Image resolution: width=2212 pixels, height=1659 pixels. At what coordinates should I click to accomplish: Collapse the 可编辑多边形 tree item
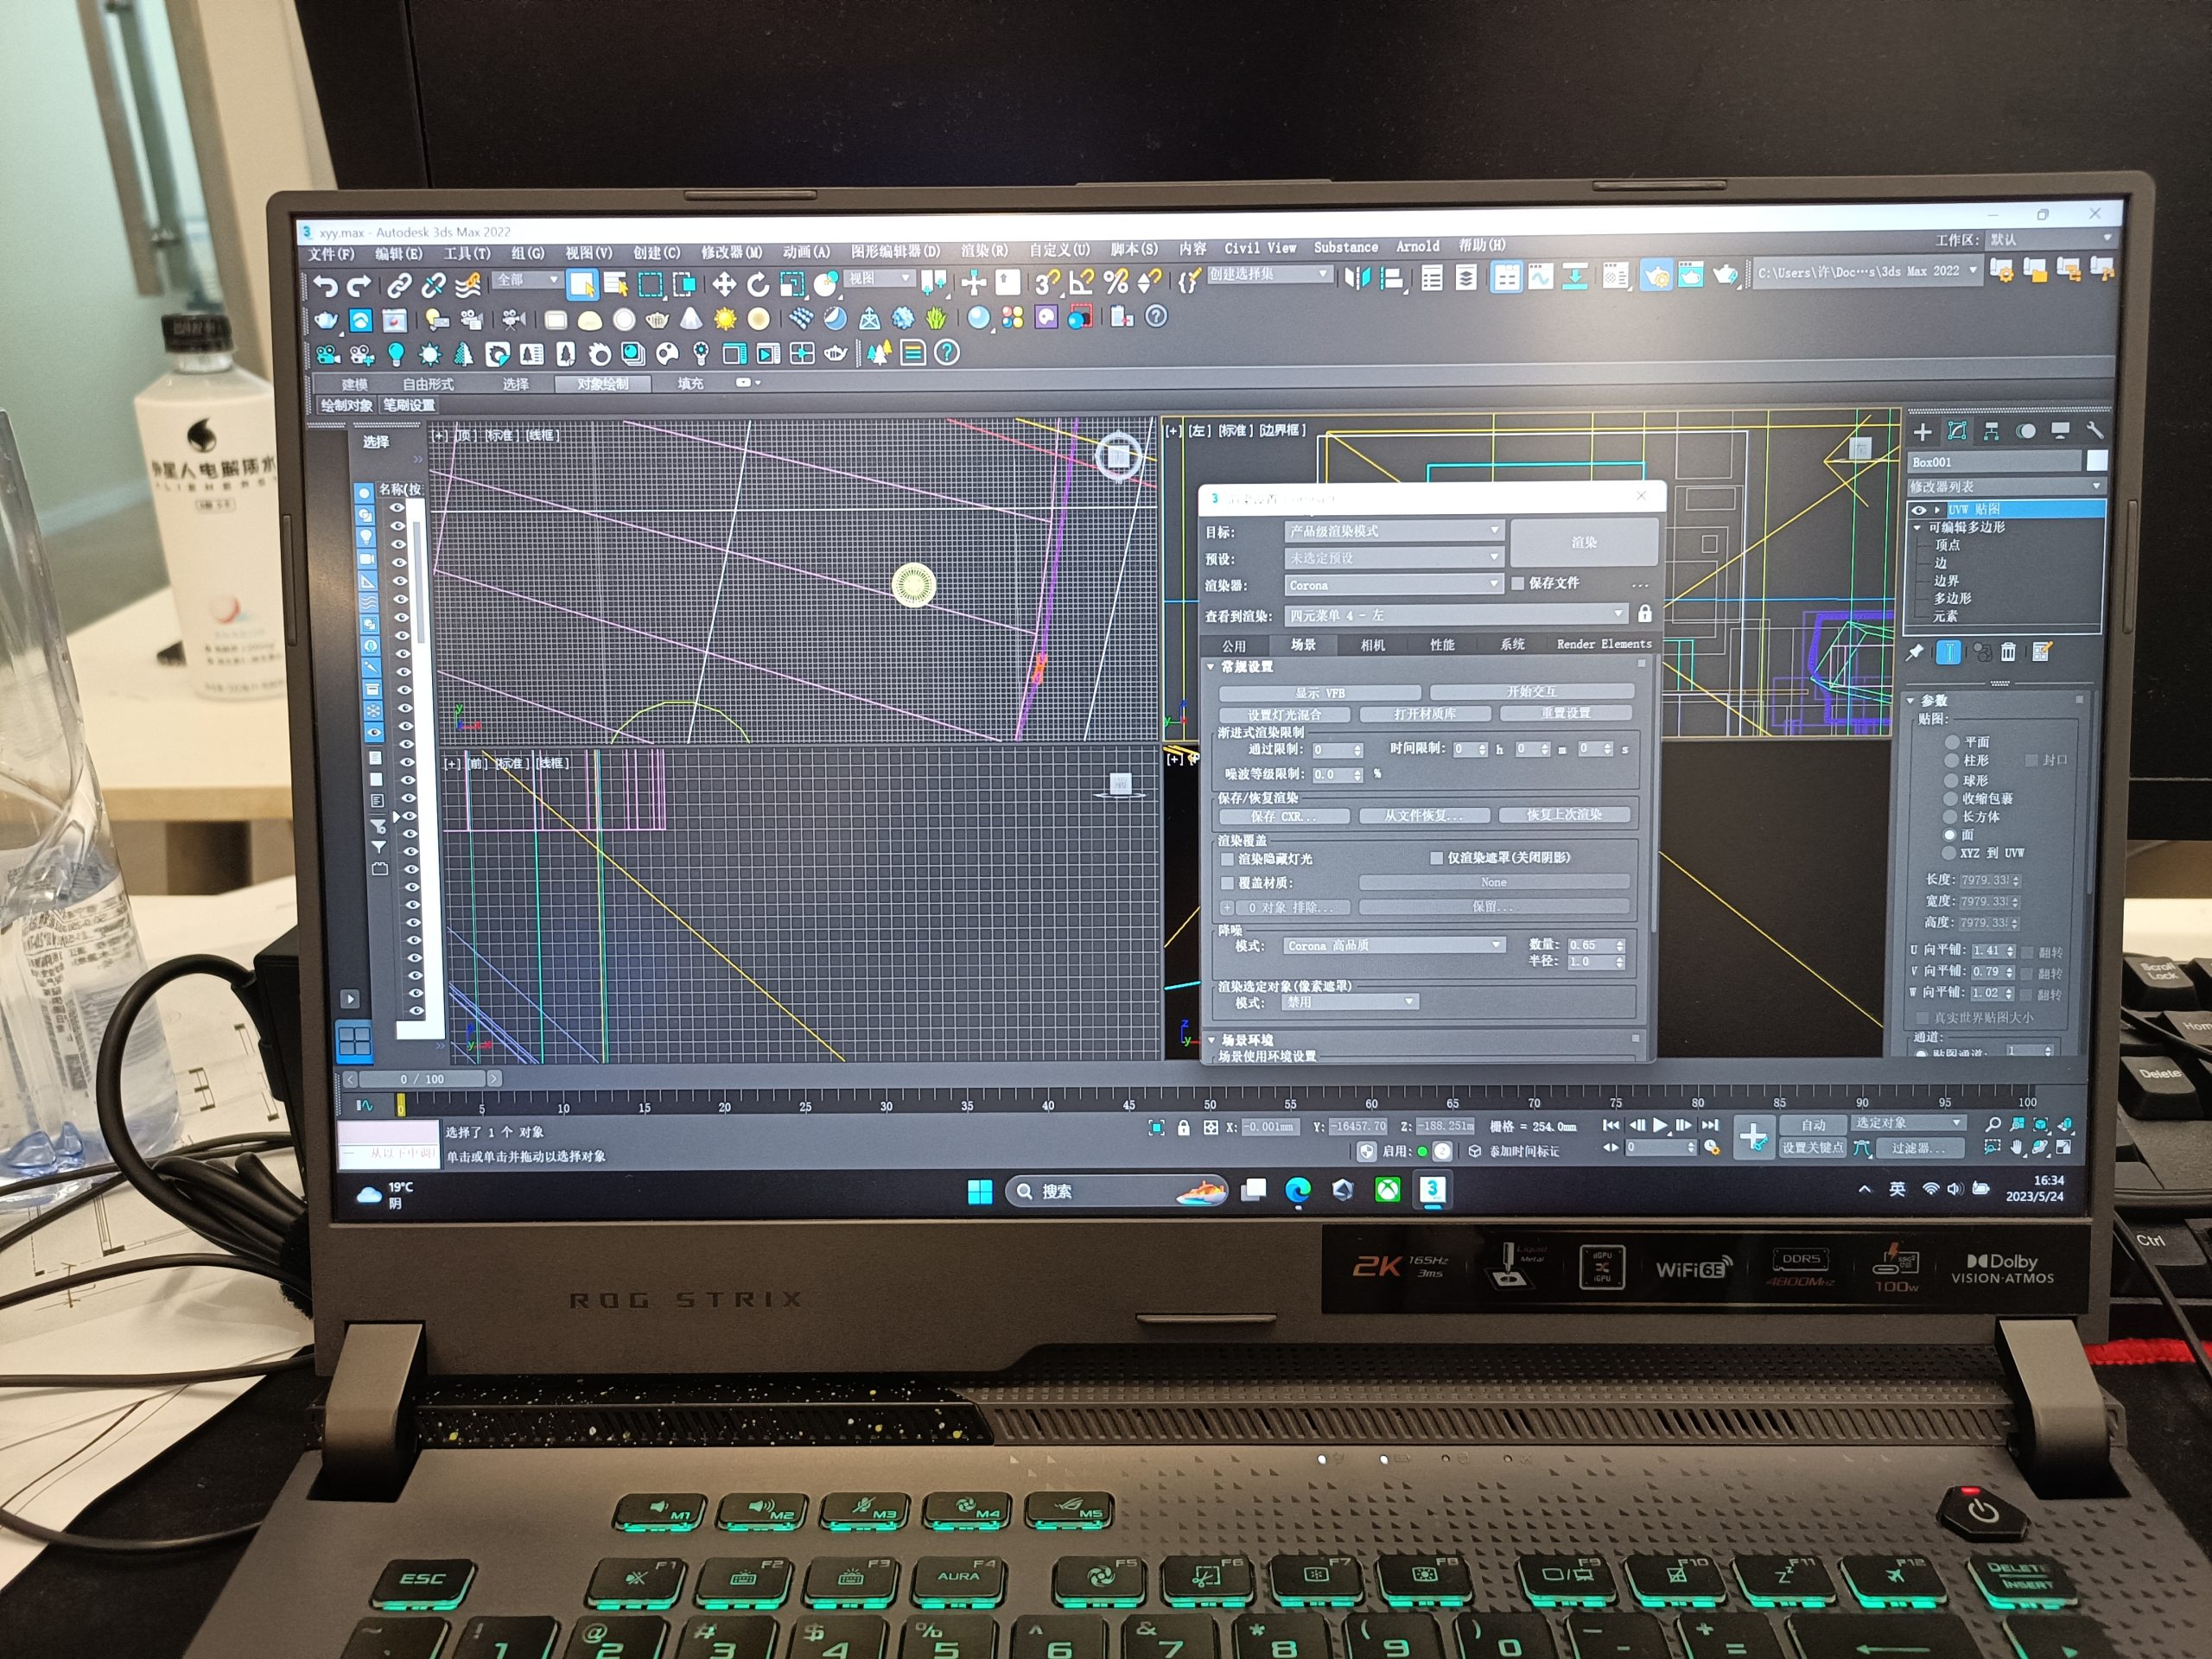[x=1917, y=527]
